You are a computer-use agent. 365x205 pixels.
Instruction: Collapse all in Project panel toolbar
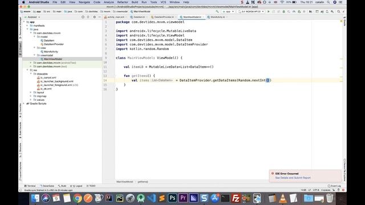click(88, 17)
